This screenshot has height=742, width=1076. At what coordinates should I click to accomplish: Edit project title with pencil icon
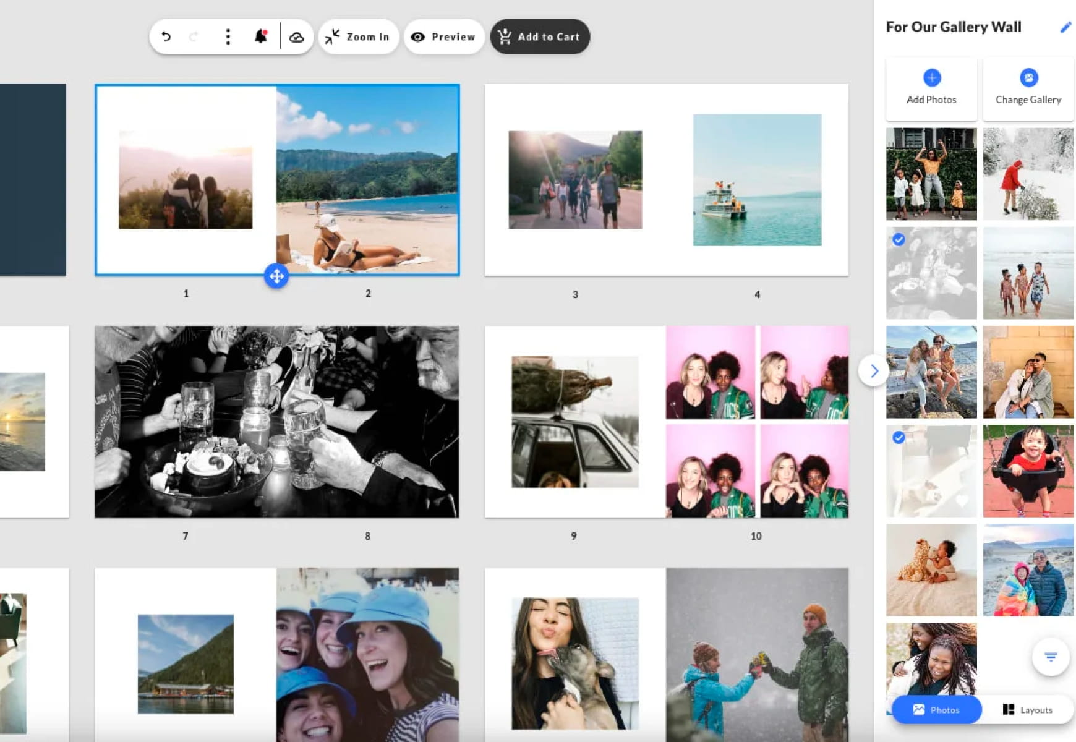pyautogui.click(x=1065, y=27)
